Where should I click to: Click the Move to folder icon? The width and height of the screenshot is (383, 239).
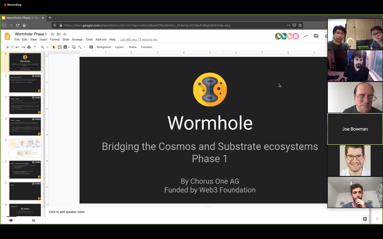click(58, 34)
